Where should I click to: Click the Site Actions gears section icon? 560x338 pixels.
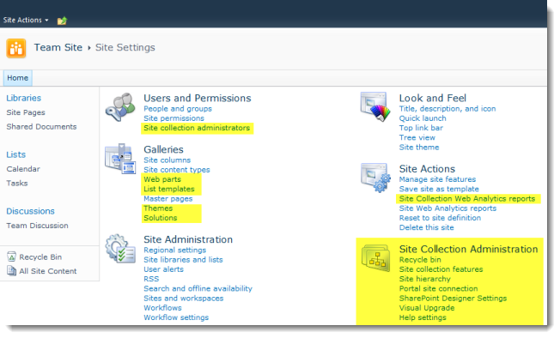click(x=375, y=178)
